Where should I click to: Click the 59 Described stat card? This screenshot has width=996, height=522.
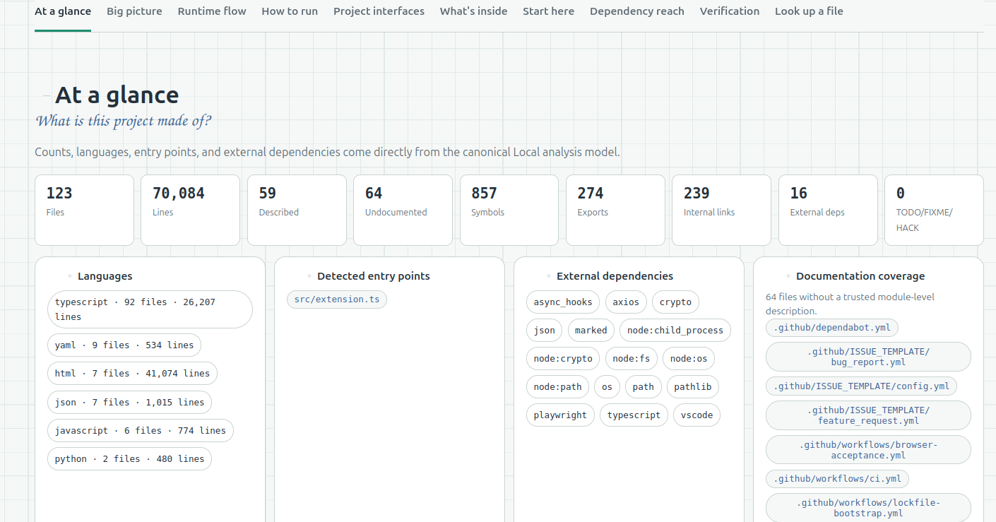pos(297,210)
